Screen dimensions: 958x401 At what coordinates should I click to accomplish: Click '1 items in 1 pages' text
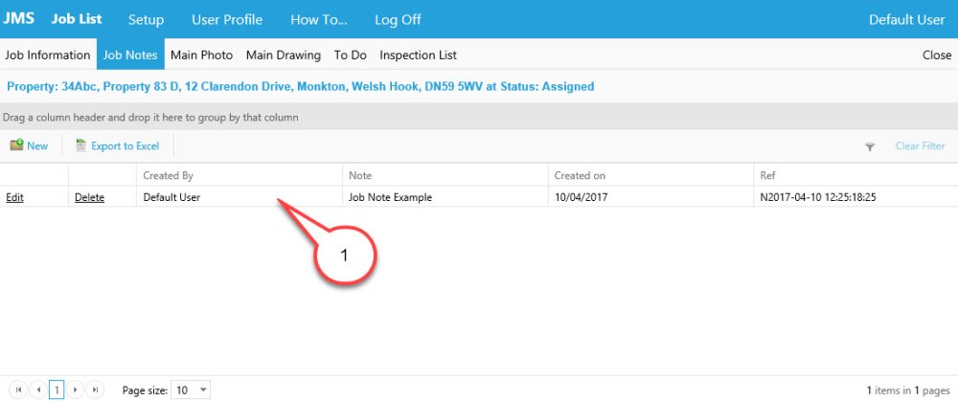(x=908, y=390)
